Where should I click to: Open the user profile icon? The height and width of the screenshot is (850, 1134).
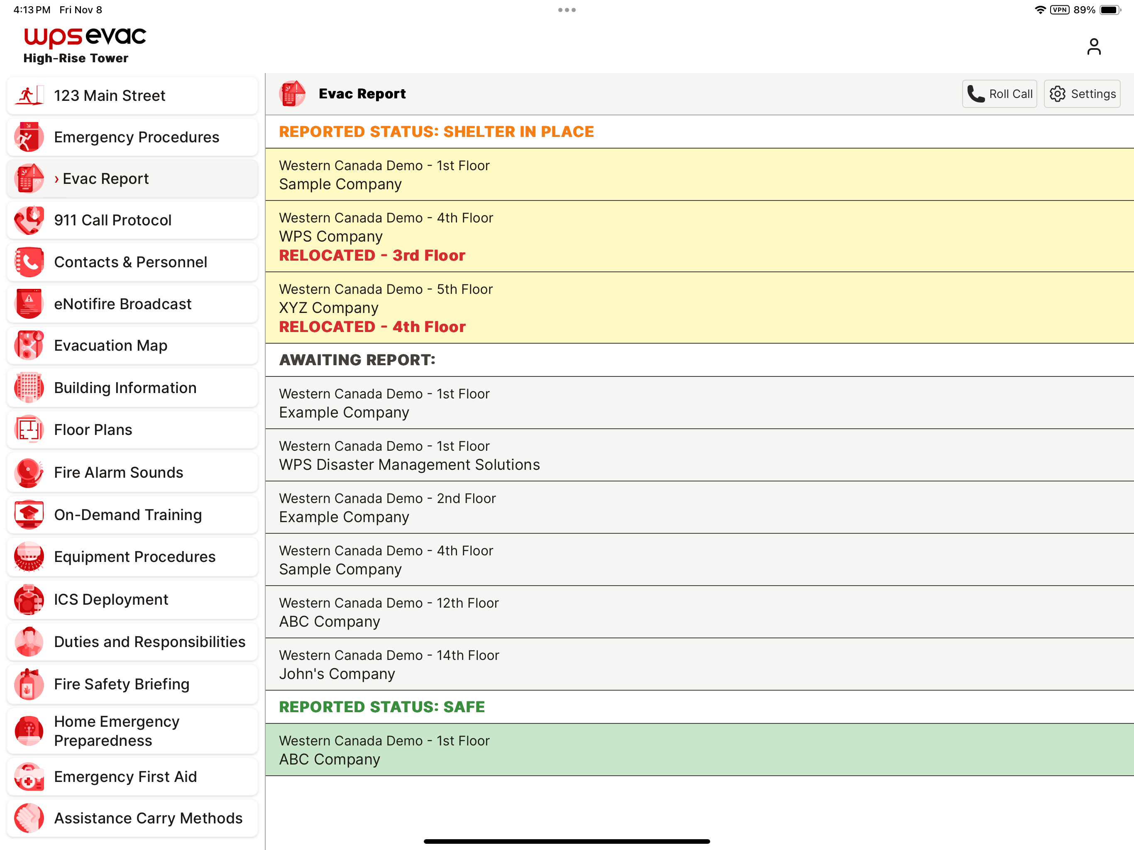(1093, 46)
